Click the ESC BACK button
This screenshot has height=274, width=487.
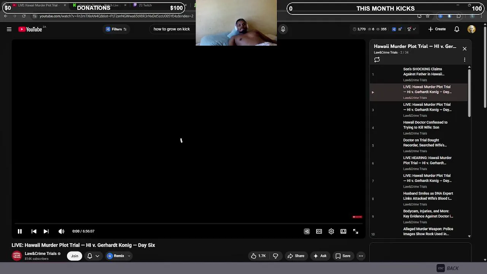(447, 268)
